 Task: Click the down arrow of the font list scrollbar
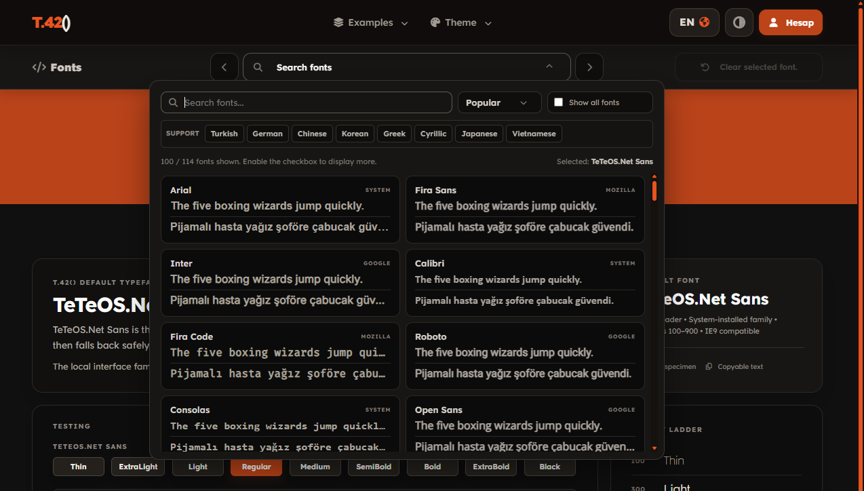click(x=654, y=448)
